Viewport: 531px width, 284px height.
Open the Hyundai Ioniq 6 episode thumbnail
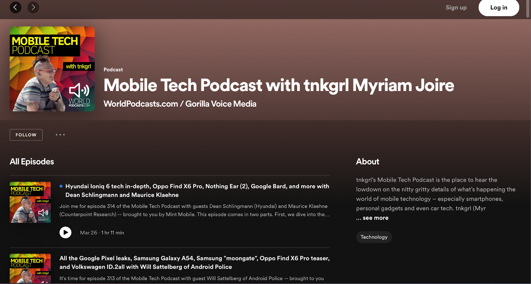30,202
